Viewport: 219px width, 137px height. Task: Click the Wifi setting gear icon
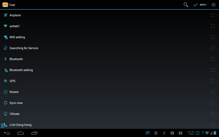(6, 37)
